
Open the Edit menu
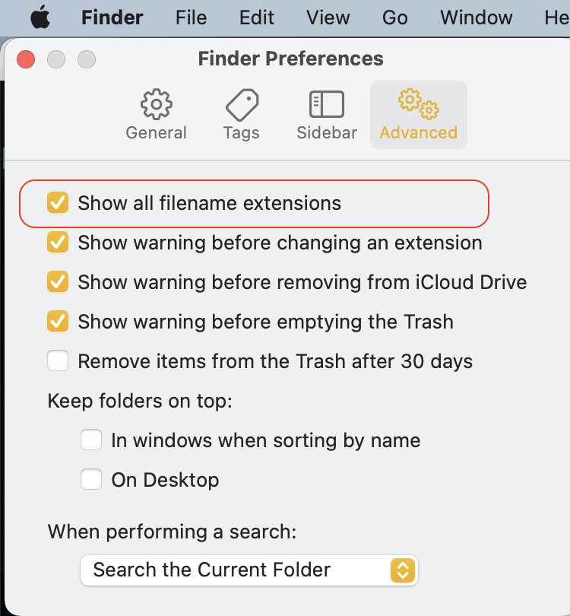click(256, 17)
